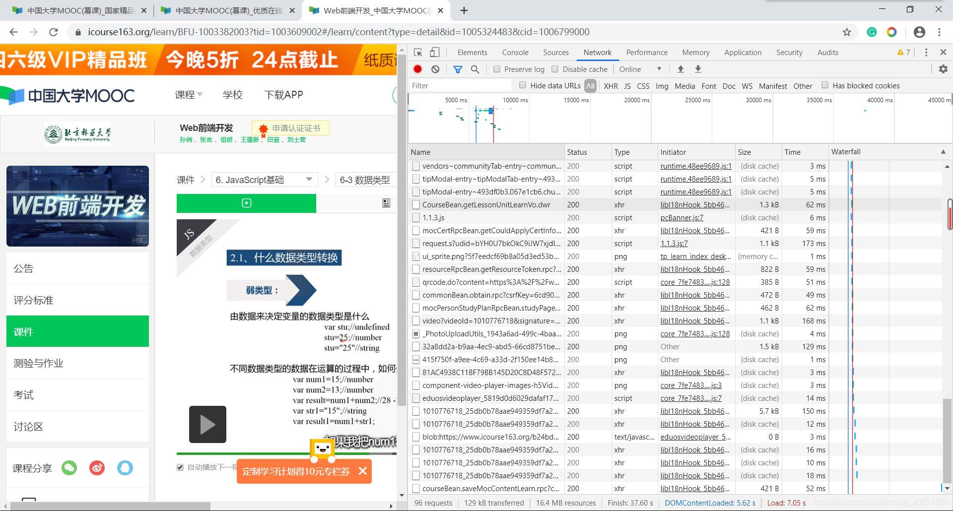The height and width of the screenshot is (511, 953).
Task: Reload the page button
Action: pos(53,32)
